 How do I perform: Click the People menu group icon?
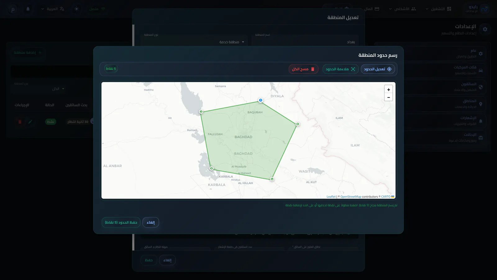coord(413,9)
